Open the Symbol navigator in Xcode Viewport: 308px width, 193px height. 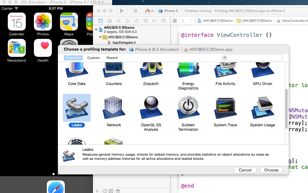pyautogui.click(x=109, y=21)
